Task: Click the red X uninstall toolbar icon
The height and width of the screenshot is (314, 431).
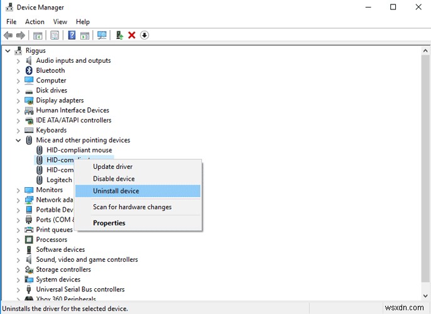Action: [132, 35]
